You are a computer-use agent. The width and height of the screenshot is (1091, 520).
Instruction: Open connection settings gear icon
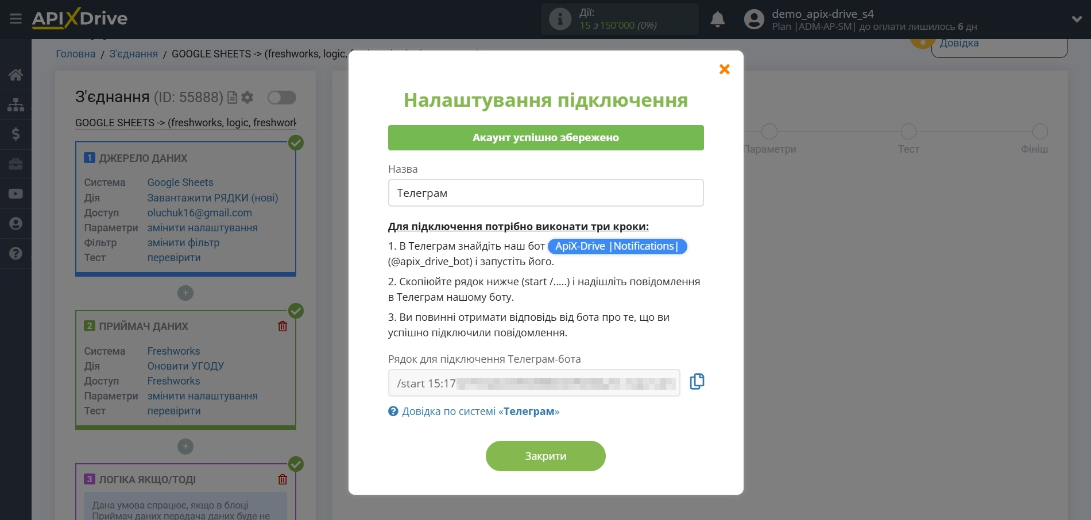247,98
